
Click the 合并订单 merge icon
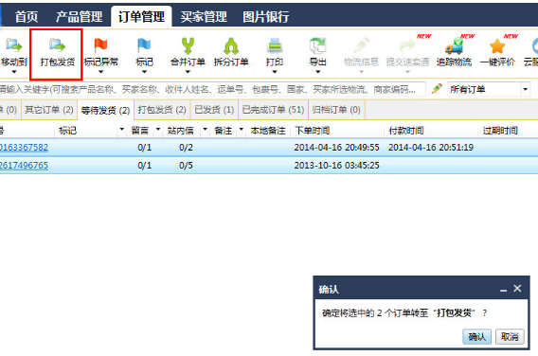tap(188, 45)
